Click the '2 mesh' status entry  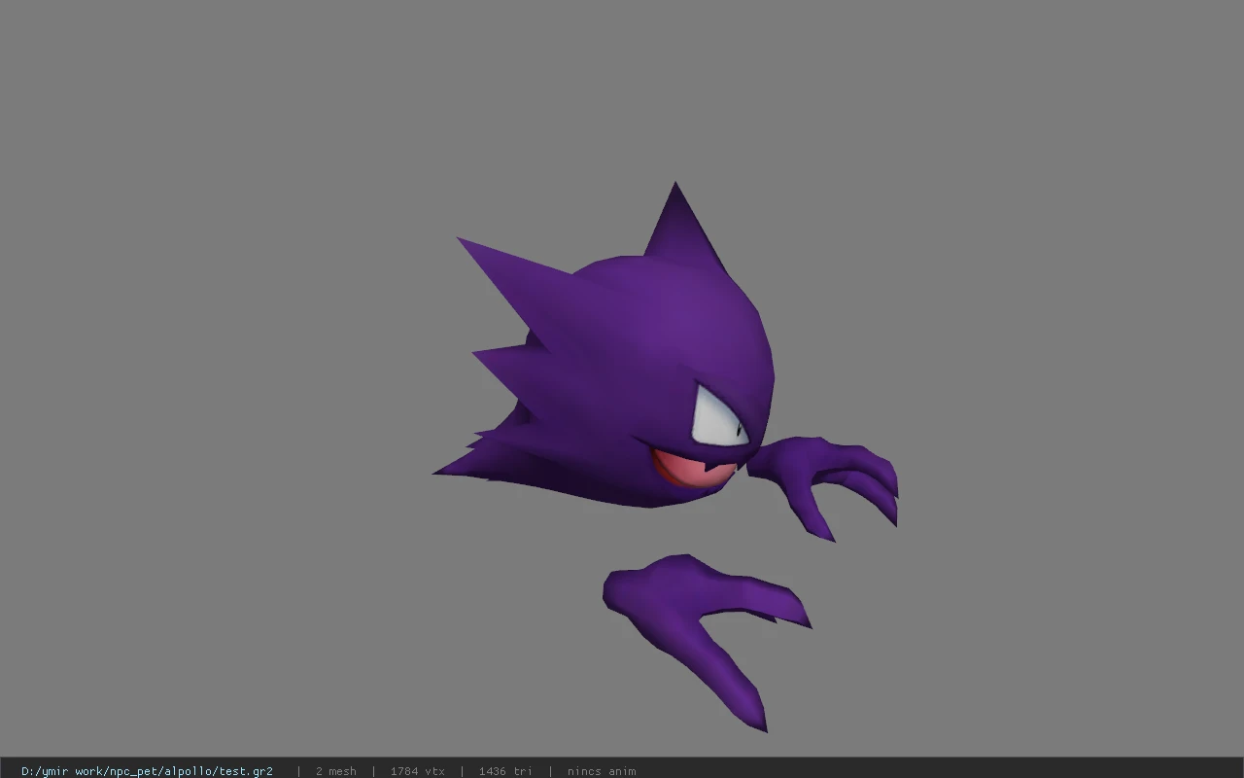(335, 771)
